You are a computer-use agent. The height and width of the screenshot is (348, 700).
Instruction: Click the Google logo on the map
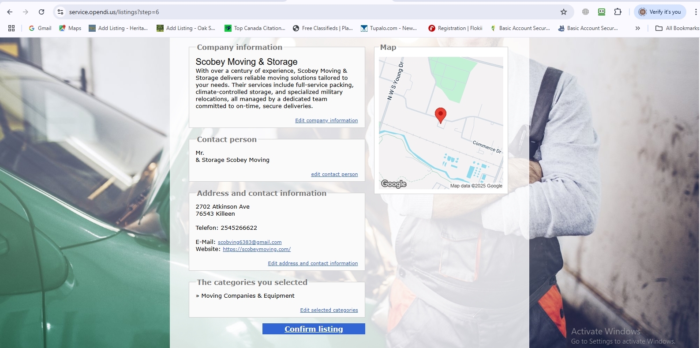pyautogui.click(x=394, y=184)
